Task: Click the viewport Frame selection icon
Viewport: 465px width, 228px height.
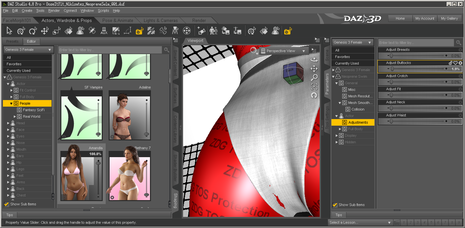Action: pos(314,86)
